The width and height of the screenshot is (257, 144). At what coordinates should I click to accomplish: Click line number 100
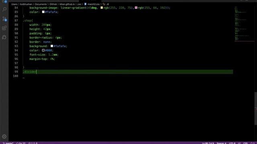pyautogui.click(x=15, y=76)
